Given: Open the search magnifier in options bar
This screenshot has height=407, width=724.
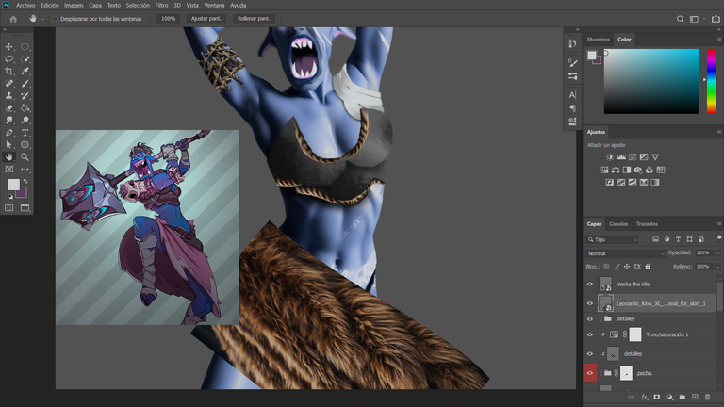Looking at the screenshot, I should [680, 19].
